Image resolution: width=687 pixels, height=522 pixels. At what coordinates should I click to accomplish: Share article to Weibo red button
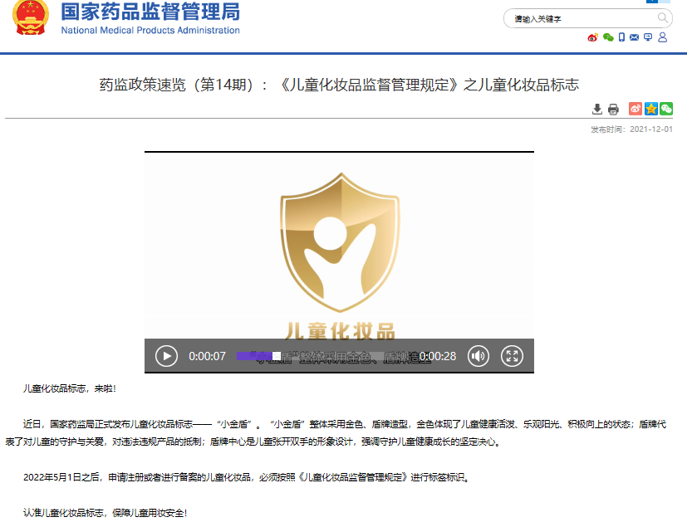coord(635,109)
